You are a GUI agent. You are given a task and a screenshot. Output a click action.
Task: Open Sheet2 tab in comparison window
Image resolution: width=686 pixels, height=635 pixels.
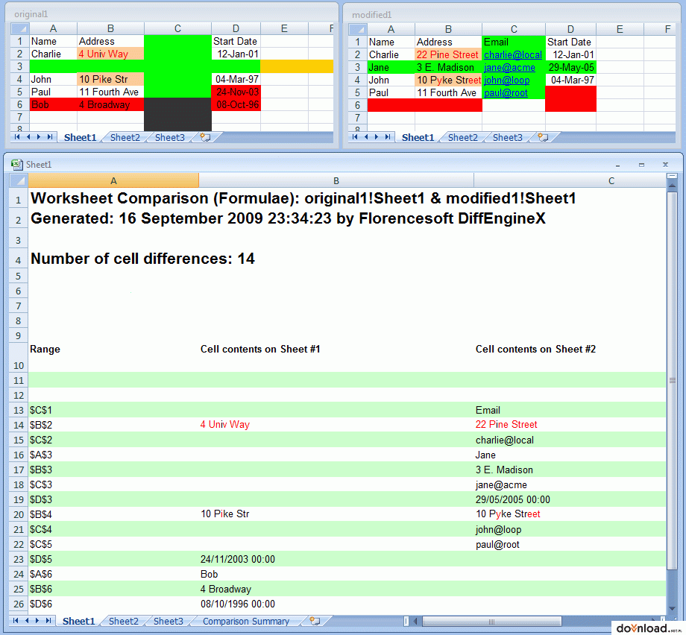(123, 621)
